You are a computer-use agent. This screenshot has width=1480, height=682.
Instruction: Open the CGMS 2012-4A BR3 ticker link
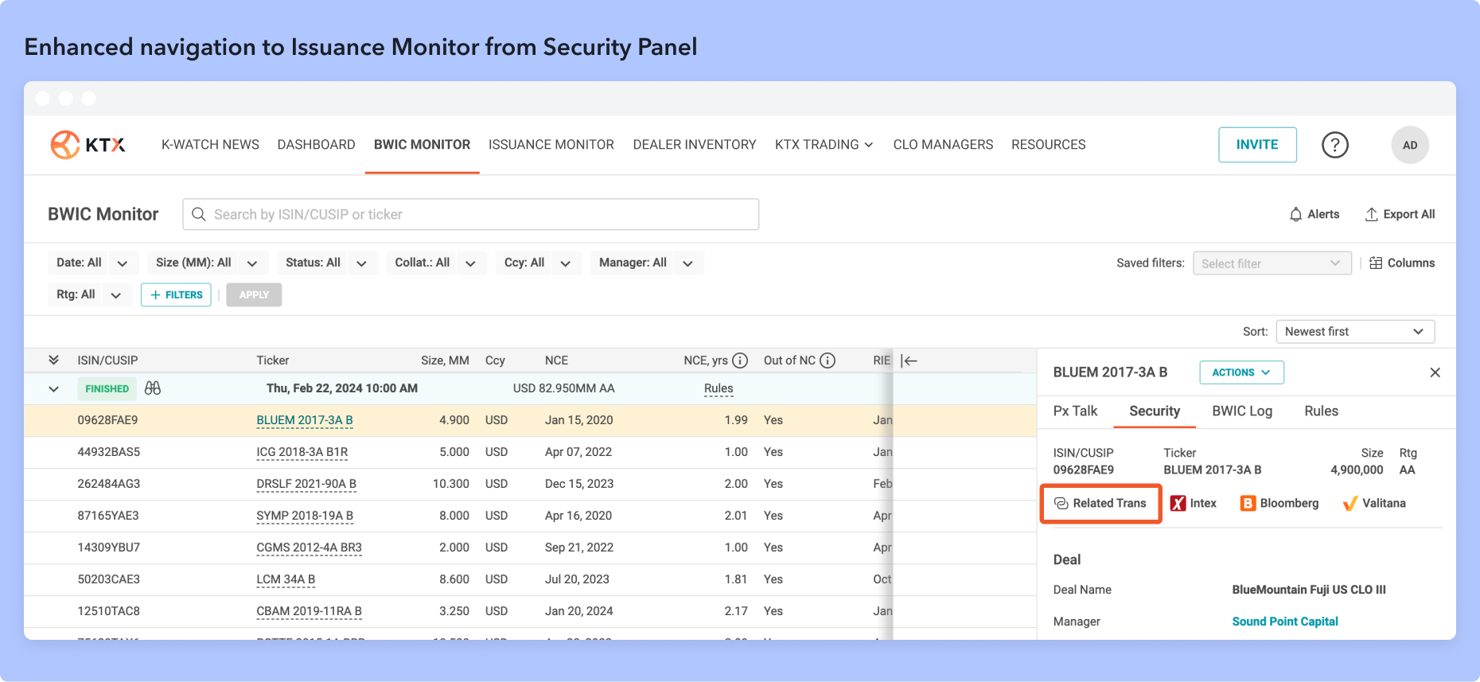[309, 548]
